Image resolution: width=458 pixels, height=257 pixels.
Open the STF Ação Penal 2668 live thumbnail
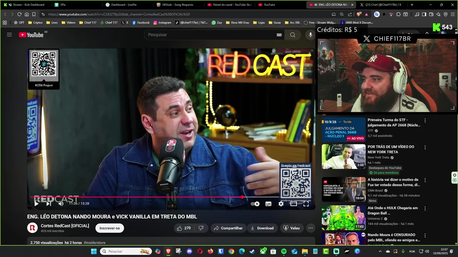coord(343,130)
